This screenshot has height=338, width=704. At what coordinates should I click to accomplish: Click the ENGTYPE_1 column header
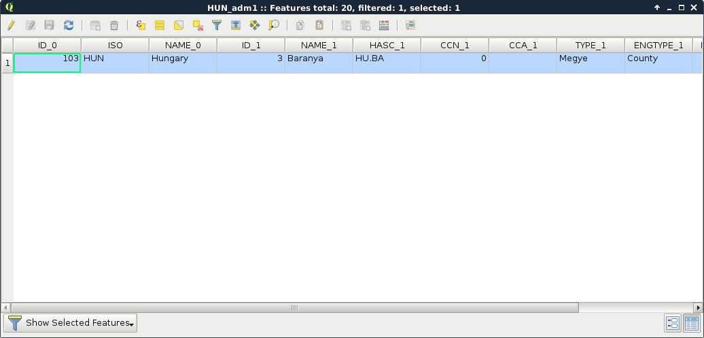pyautogui.click(x=658, y=46)
